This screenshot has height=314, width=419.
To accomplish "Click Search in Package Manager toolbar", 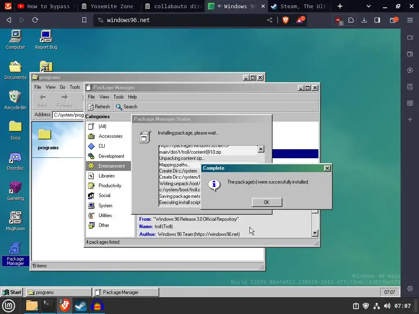I will point(127,107).
